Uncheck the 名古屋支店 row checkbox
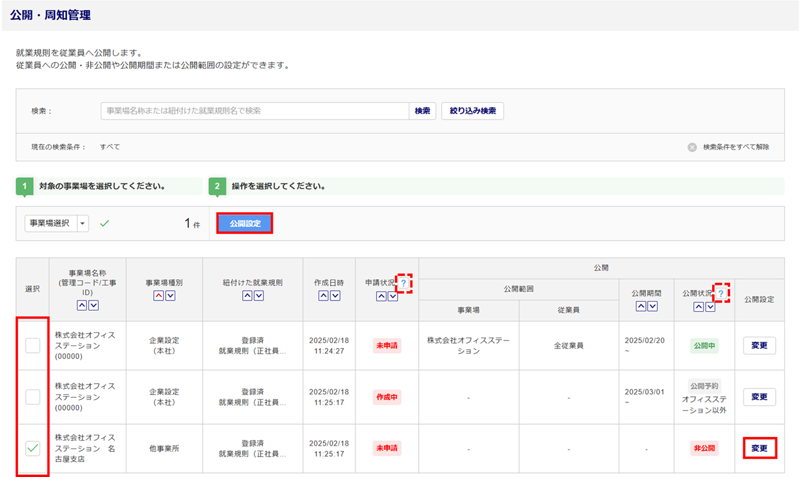This screenshot has height=477, width=801. point(33,448)
